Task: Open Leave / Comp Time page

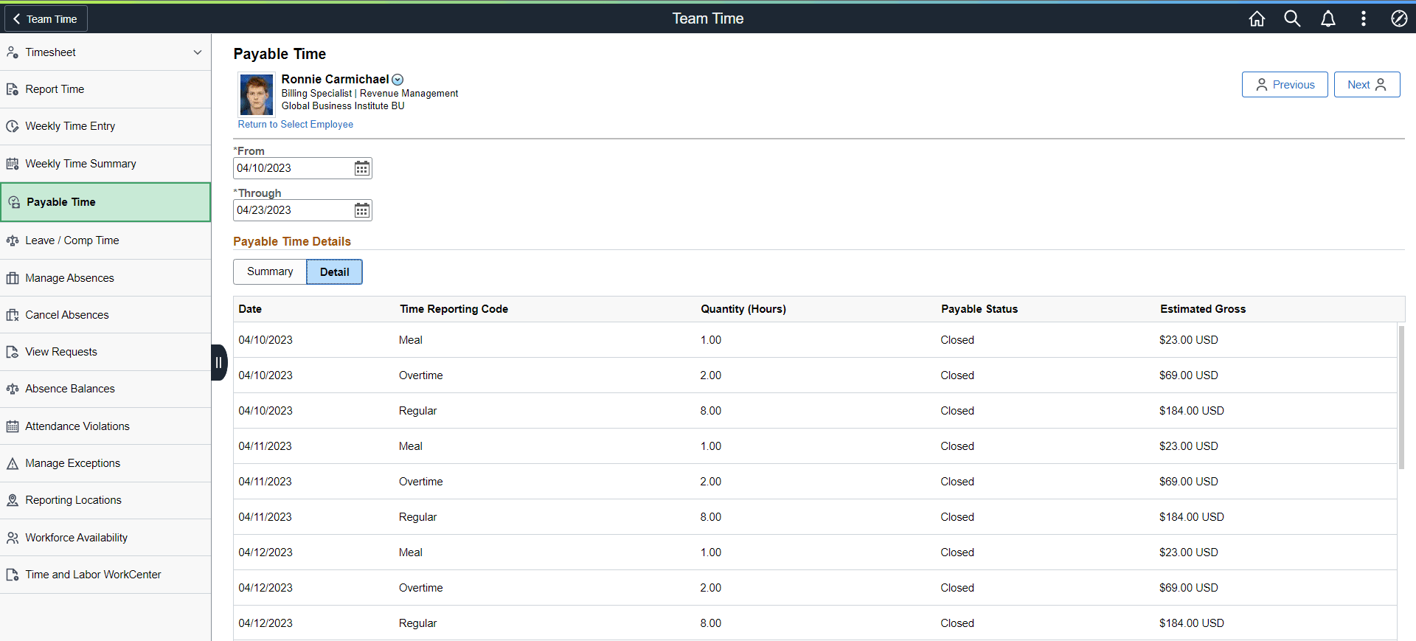Action: [105, 240]
